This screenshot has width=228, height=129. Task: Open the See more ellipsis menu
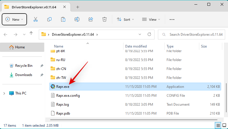click(172, 20)
